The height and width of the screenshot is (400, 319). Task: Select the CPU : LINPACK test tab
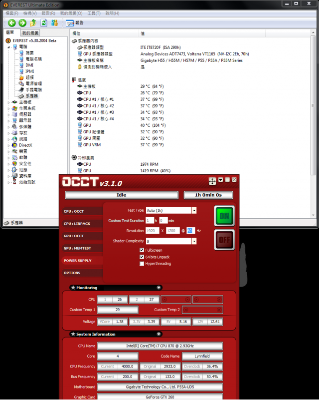point(82,224)
